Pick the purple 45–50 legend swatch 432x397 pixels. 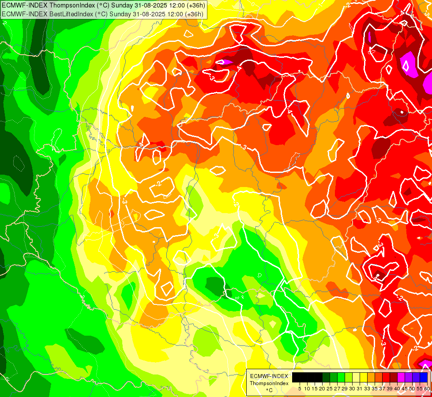(x=409, y=378)
